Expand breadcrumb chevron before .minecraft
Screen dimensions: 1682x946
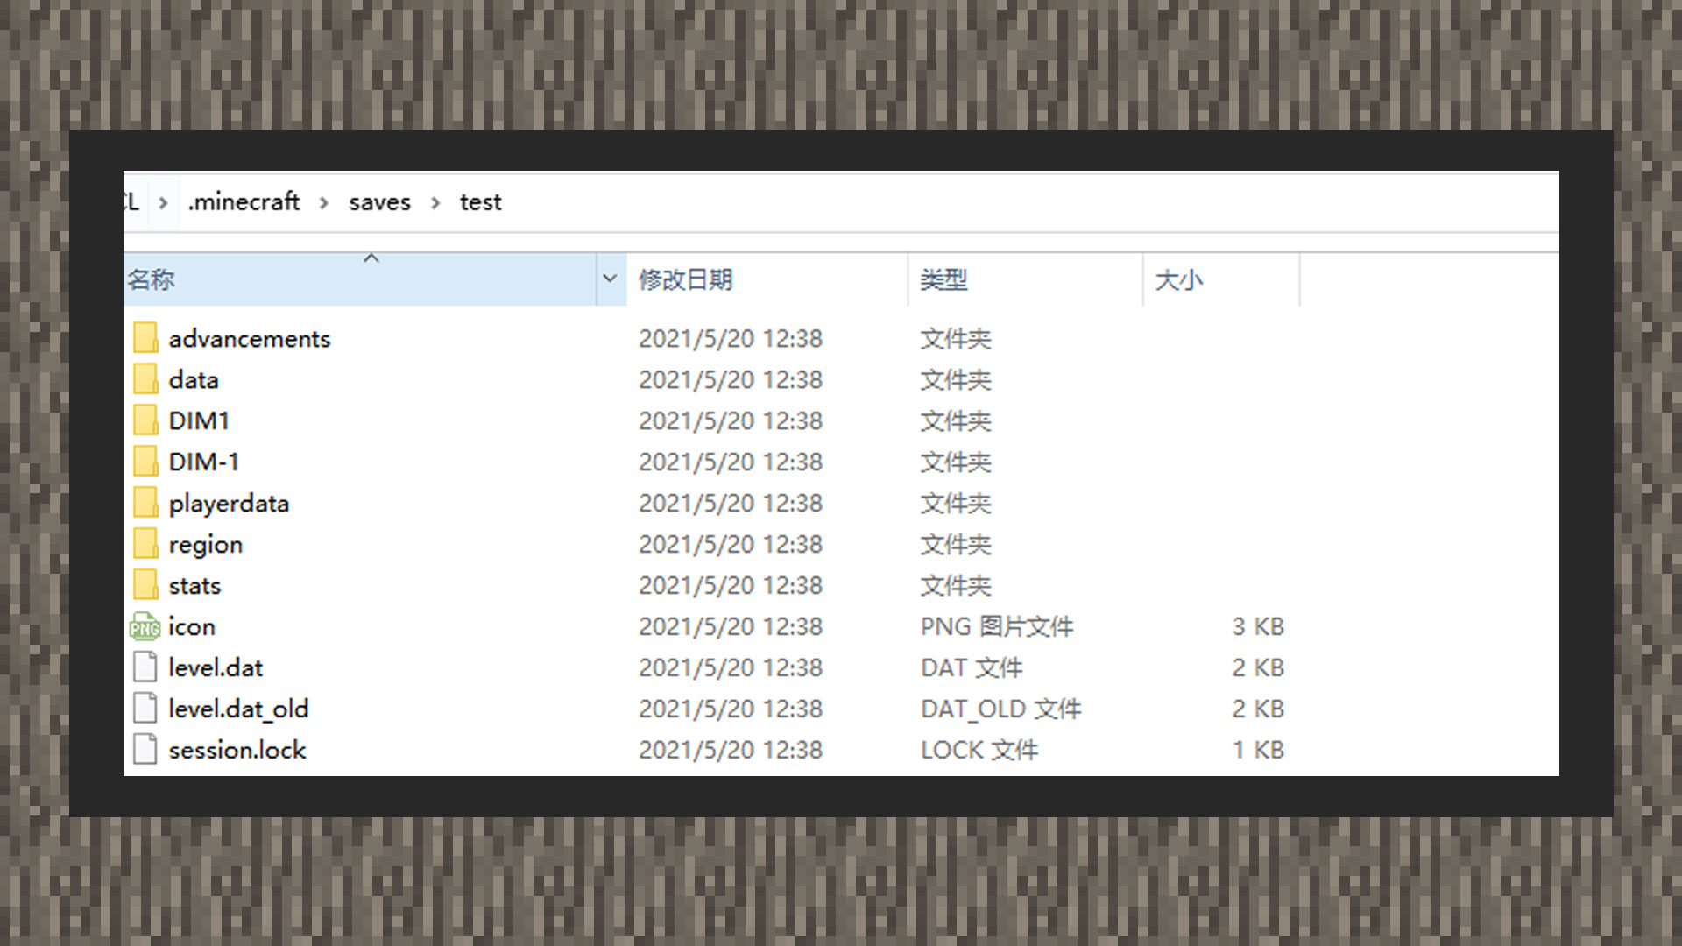[x=163, y=202]
